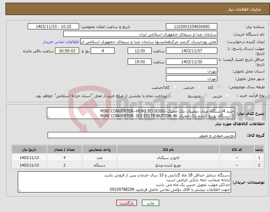270x212 pixels.
Task: Click the جزئیات اطلاعات نیاز page header
Action: coord(245,9)
